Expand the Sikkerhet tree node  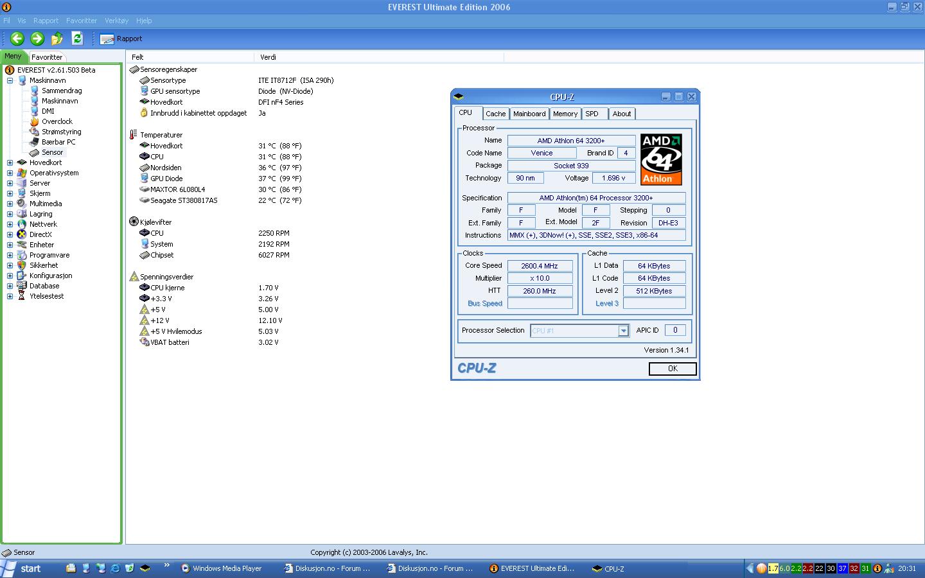[x=10, y=265]
